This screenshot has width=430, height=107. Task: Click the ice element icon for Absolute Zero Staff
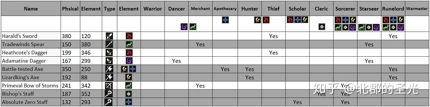point(129,102)
